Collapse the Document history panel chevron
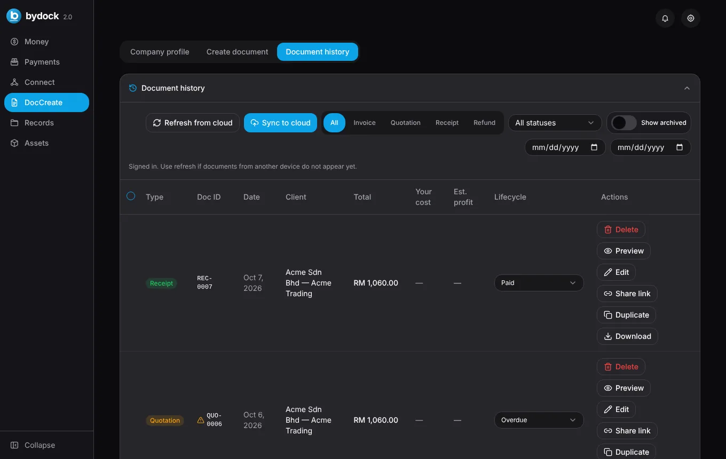Screen dimensions: 726x459 pyautogui.click(x=687, y=88)
